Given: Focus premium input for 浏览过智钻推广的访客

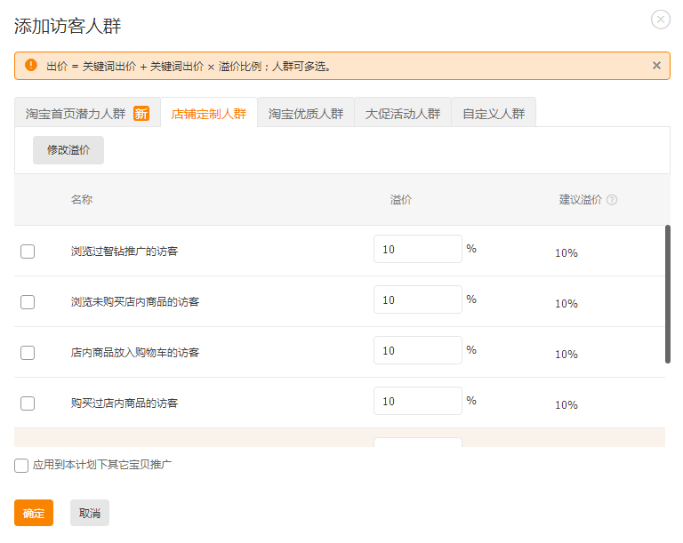Looking at the screenshot, I should coord(417,250).
